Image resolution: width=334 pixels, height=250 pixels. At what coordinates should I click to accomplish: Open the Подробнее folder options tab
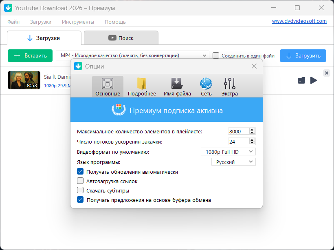[142, 86]
